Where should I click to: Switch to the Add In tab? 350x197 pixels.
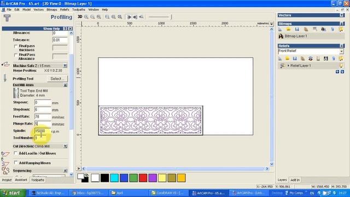(x=295, y=180)
